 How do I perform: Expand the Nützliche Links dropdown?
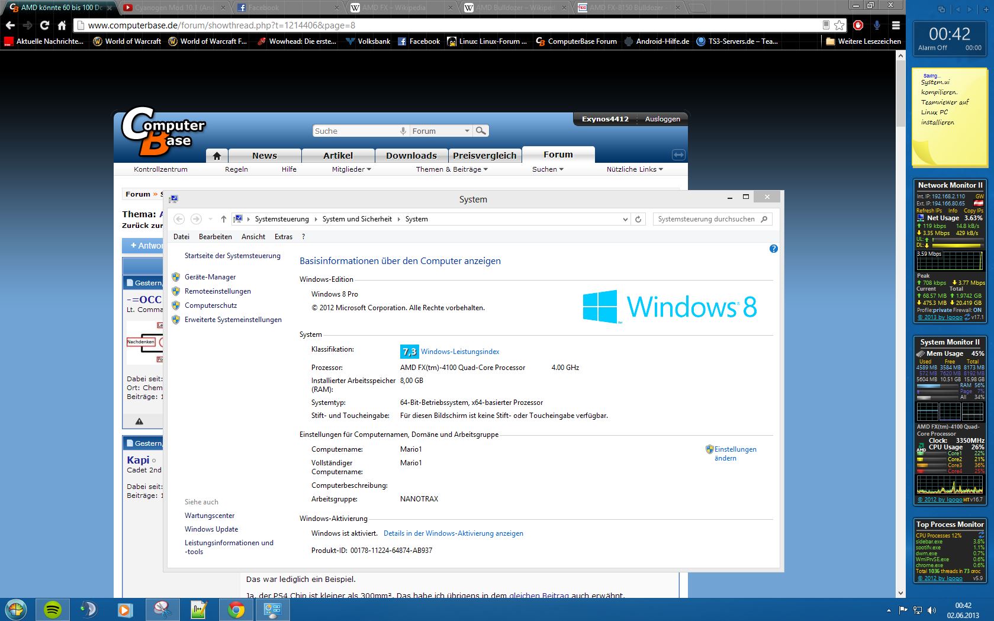pos(635,169)
